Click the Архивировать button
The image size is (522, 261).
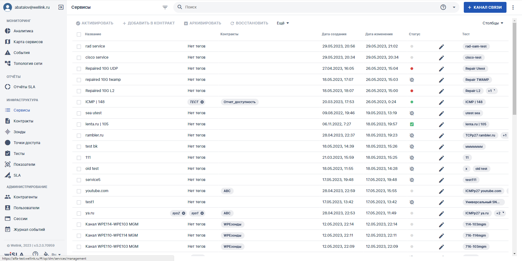coord(203,23)
